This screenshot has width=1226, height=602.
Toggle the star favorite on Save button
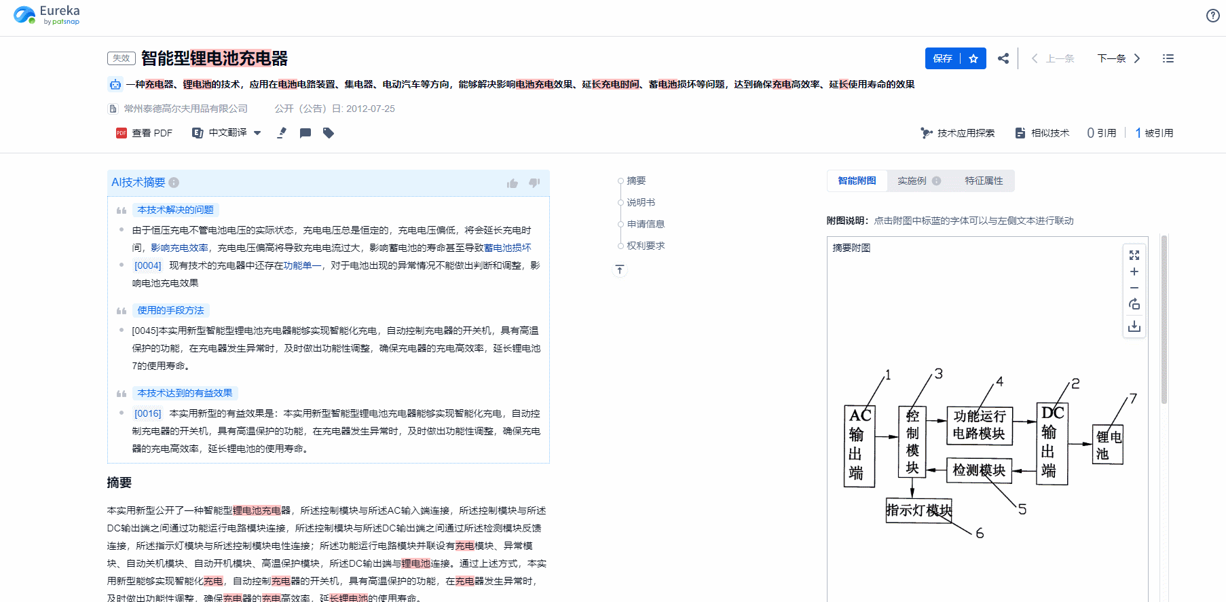[x=973, y=58]
